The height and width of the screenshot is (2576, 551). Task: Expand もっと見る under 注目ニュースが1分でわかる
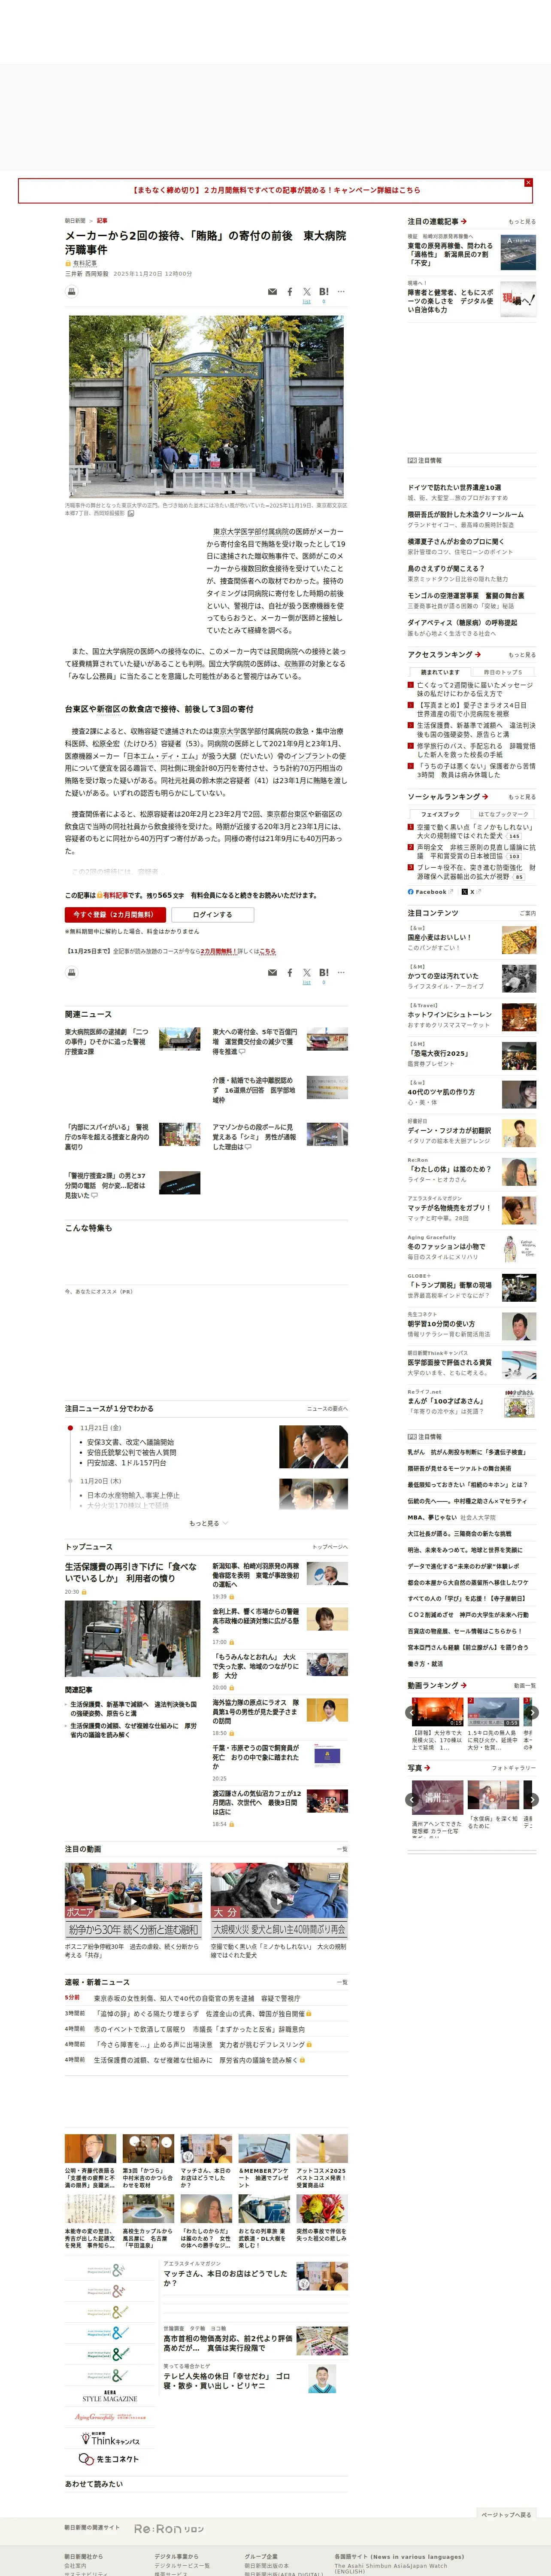pyautogui.click(x=208, y=1523)
